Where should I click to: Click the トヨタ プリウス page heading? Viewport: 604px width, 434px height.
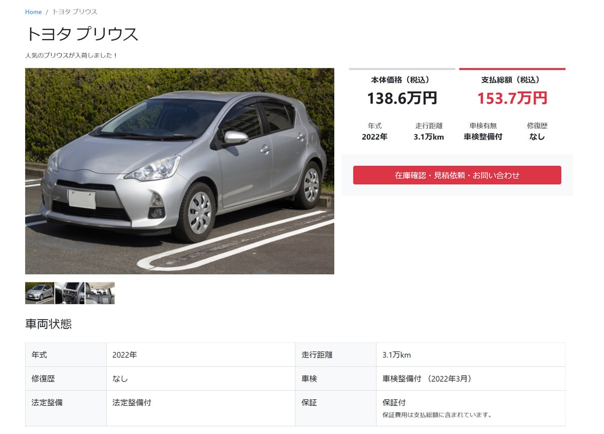[x=82, y=34]
